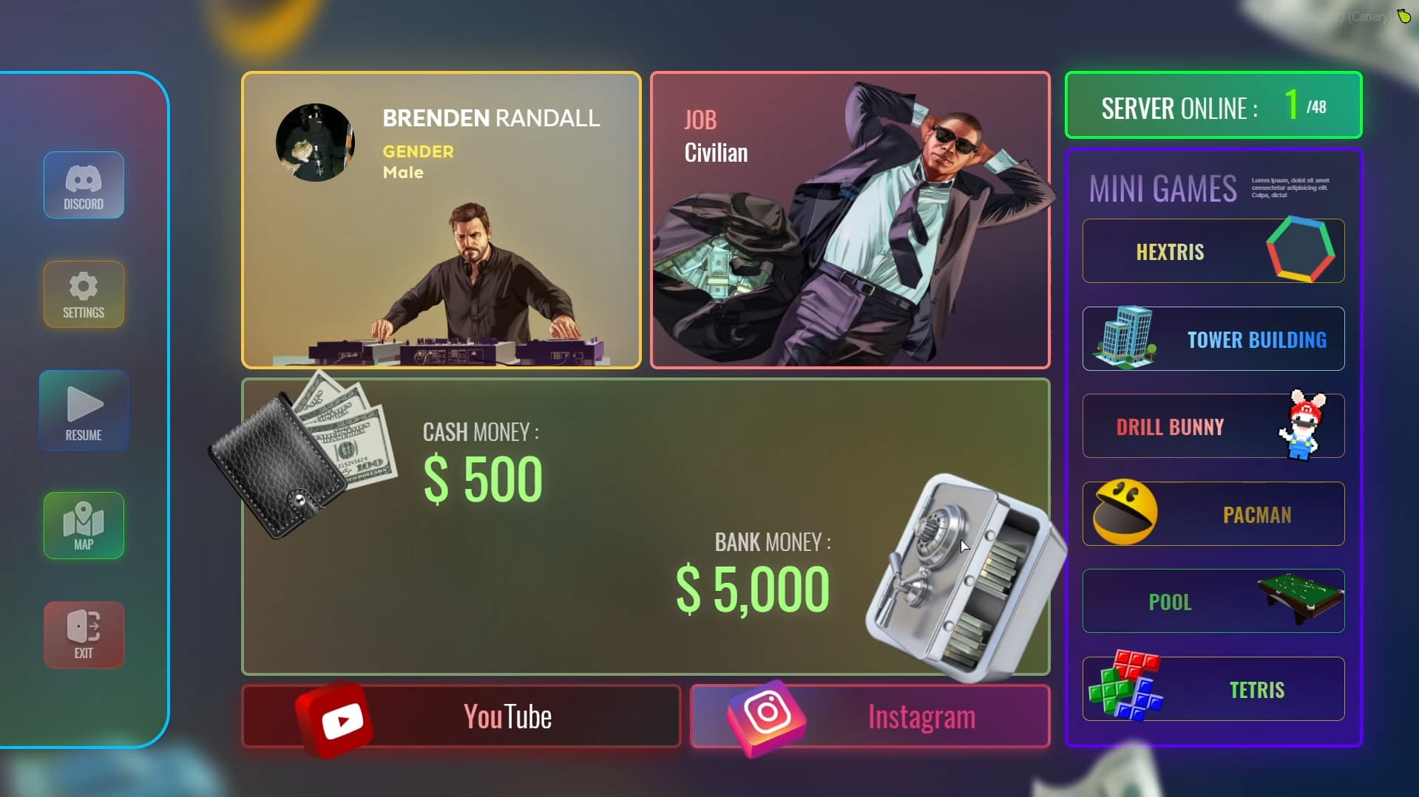Click the Resume play button

point(84,411)
